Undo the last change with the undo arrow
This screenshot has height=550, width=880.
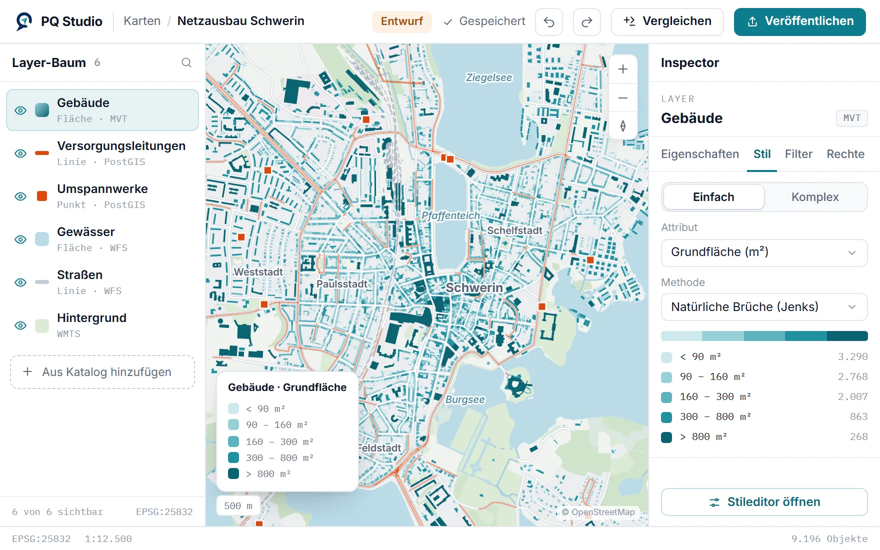[x=549, y=22]
